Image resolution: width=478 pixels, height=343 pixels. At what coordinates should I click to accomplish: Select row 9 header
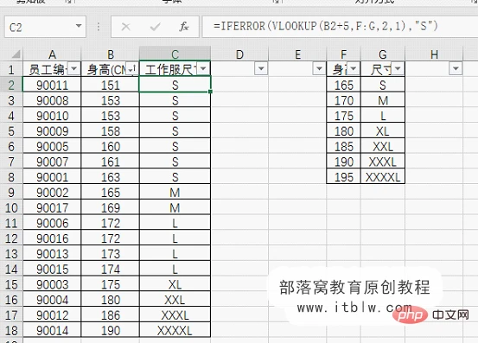(11, 193)
